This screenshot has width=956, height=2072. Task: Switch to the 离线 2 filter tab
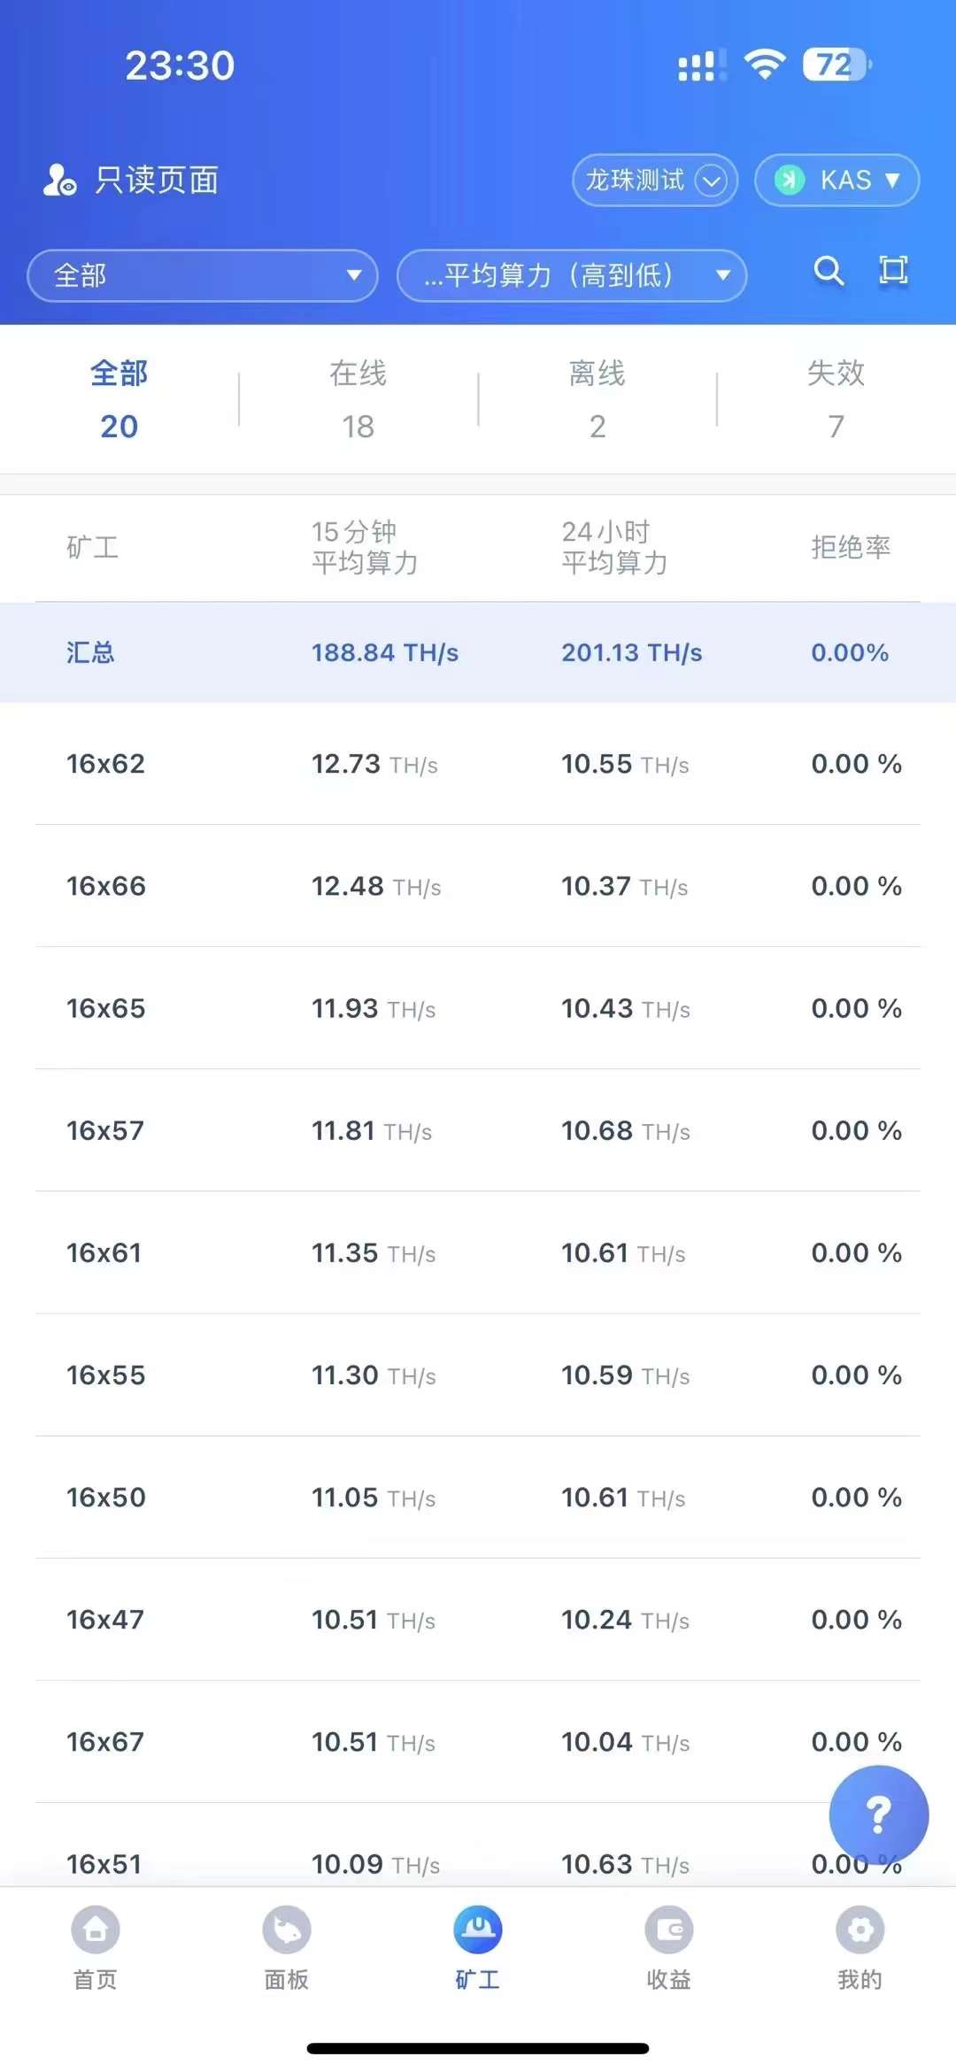pyautogui.click(x=597, y=399)
